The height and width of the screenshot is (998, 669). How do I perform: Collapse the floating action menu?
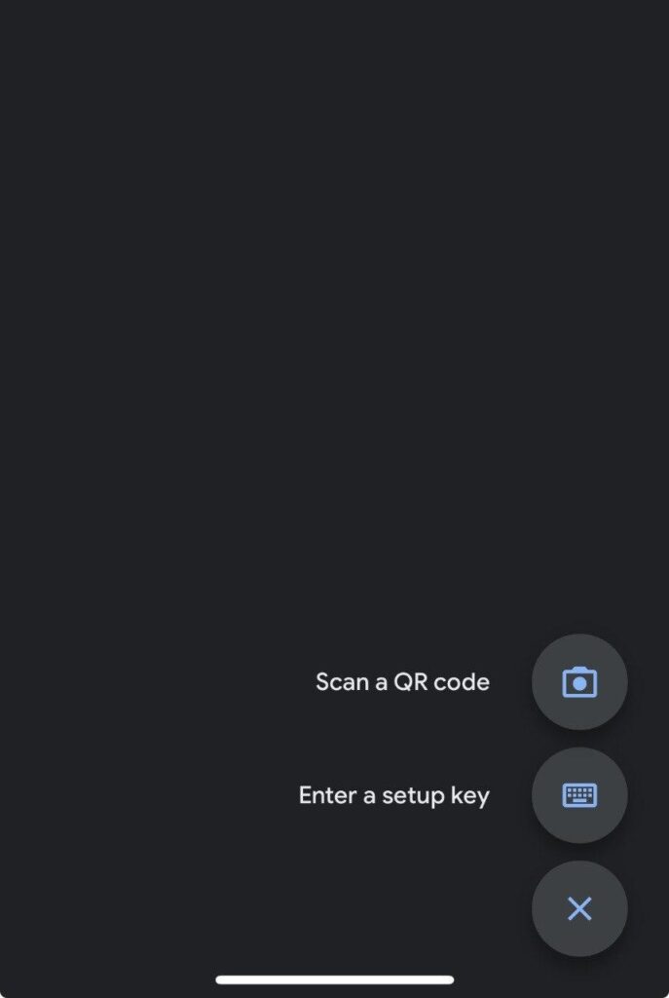click(x=579, y=909)
